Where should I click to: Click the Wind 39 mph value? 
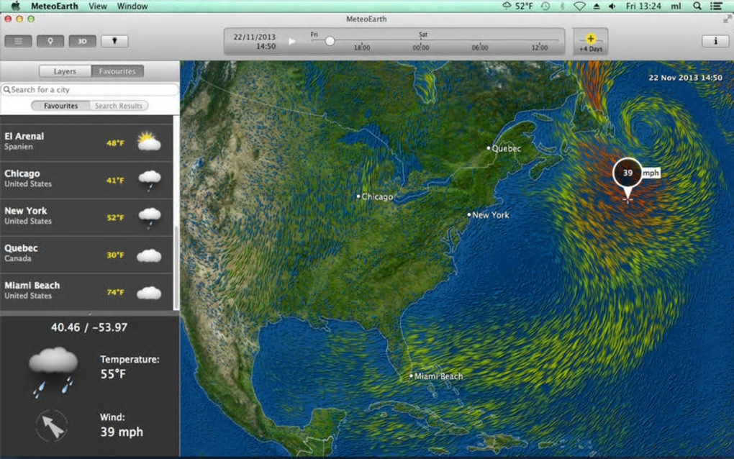(x=121, y=432)
